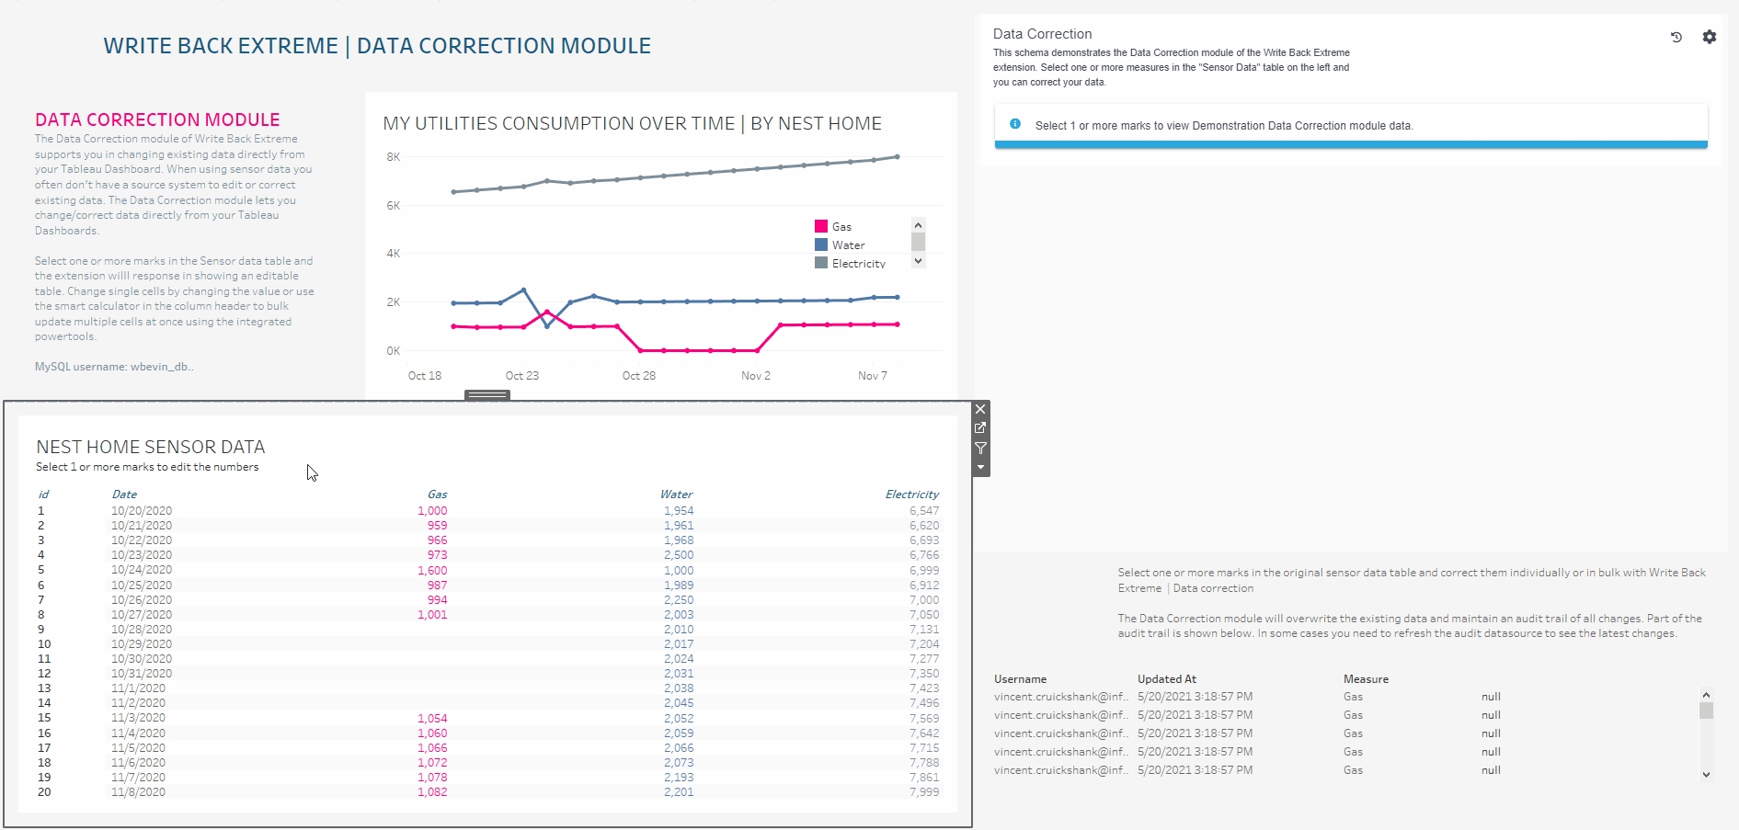The height and width of the screenshot is (830, 1739).
Task: Select Electricity value 7,999 in row 20
Action: [924, 792]
